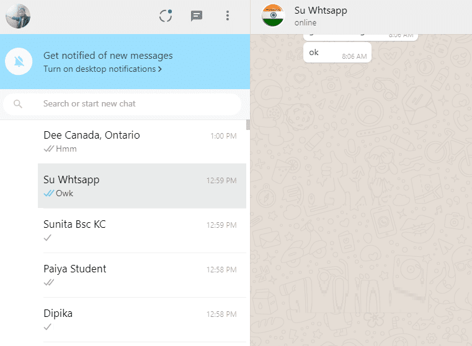The height and width of the screenshot is (346, 472).
Task: Click the search magnifier icon
Action: 18,104
